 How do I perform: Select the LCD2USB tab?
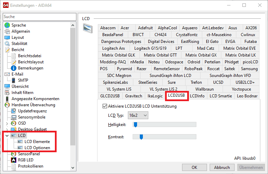click(x=176, y=95)
